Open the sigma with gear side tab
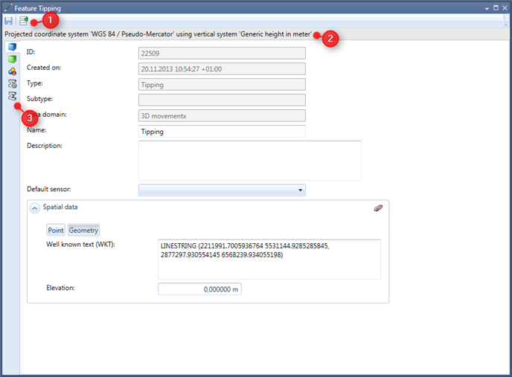The width and height of the screenshot is (512, 377). (x=12, y=83)
